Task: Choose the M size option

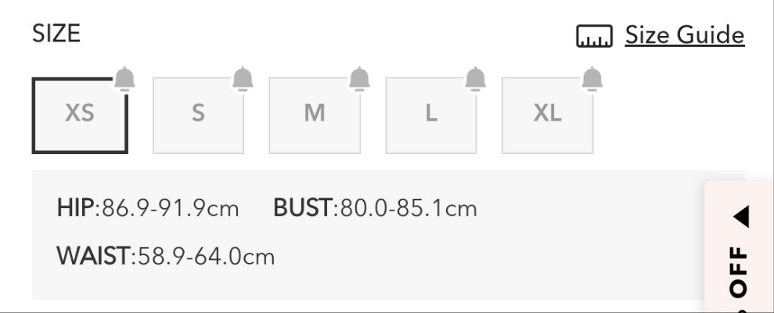Action: tap(315, 114)
